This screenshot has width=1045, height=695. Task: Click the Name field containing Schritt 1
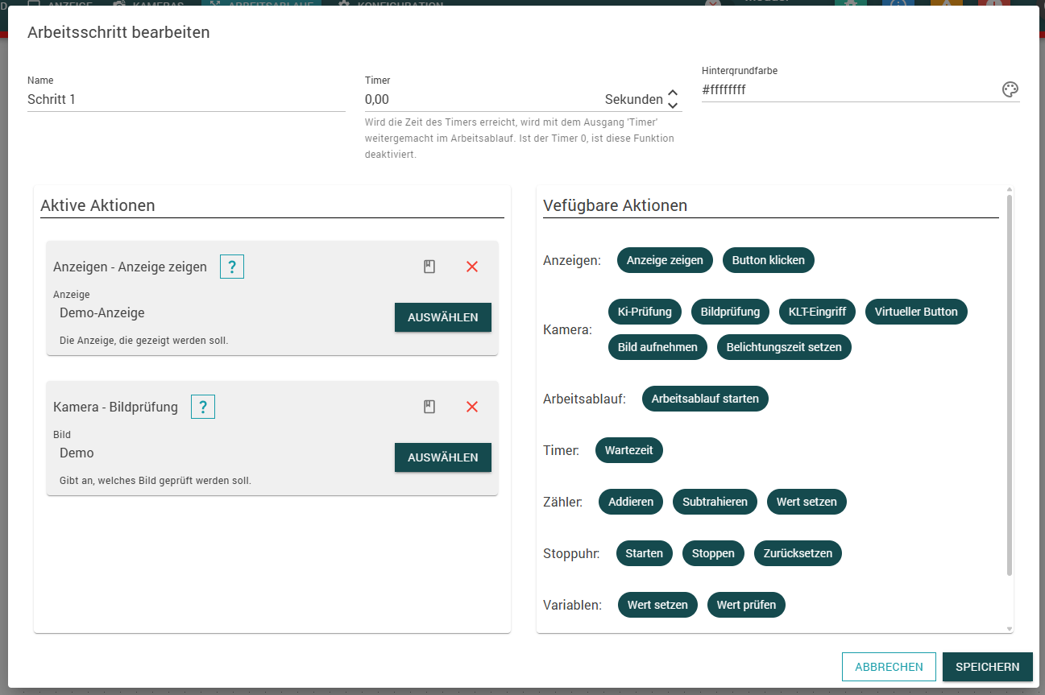coord(186,100)
